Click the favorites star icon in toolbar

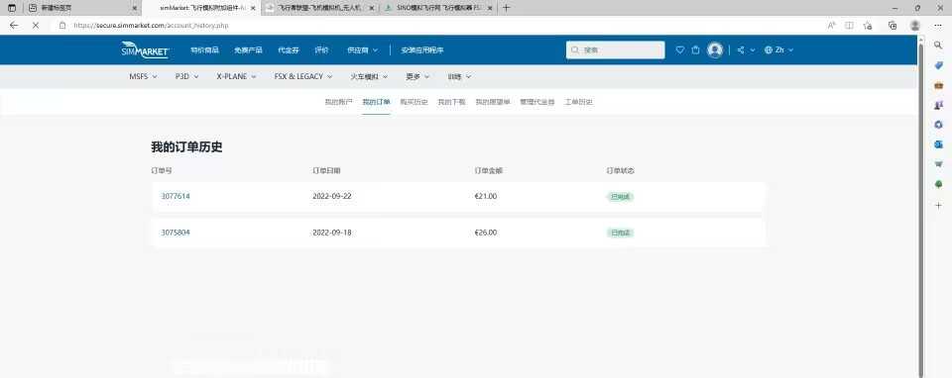pos(868,26)
